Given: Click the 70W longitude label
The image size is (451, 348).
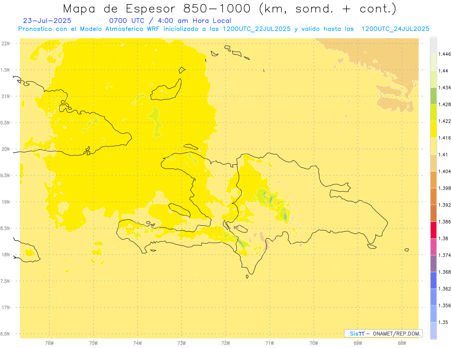Looking at the screenshot, I should coord(314,343).
